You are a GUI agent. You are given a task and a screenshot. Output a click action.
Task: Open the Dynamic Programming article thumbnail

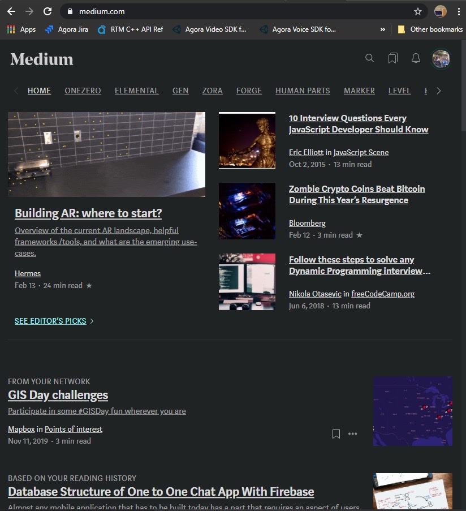(x=247, y=282)
